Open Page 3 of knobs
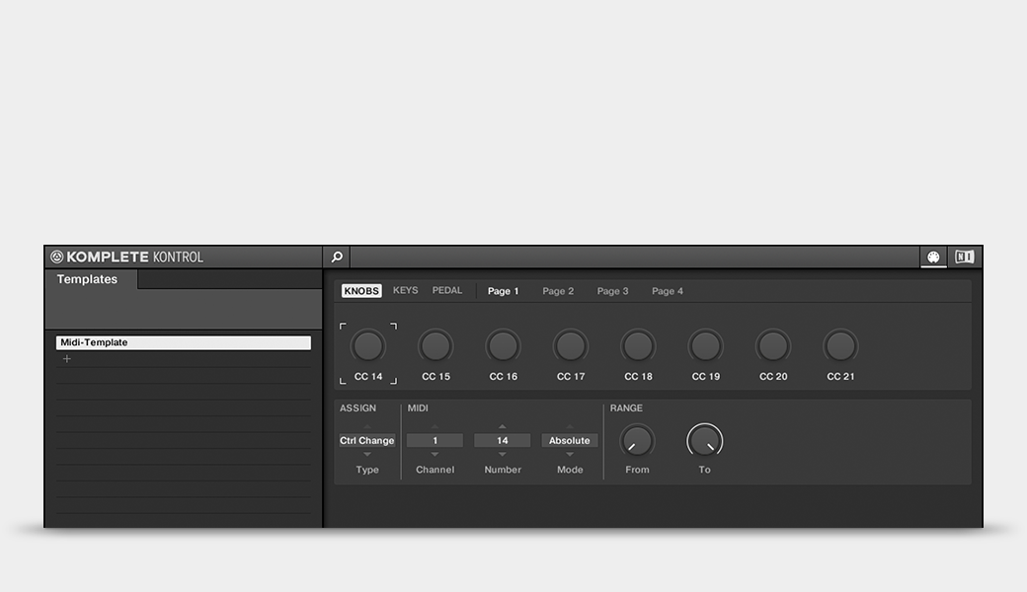 pyautogui.click(x=612, y=291)
